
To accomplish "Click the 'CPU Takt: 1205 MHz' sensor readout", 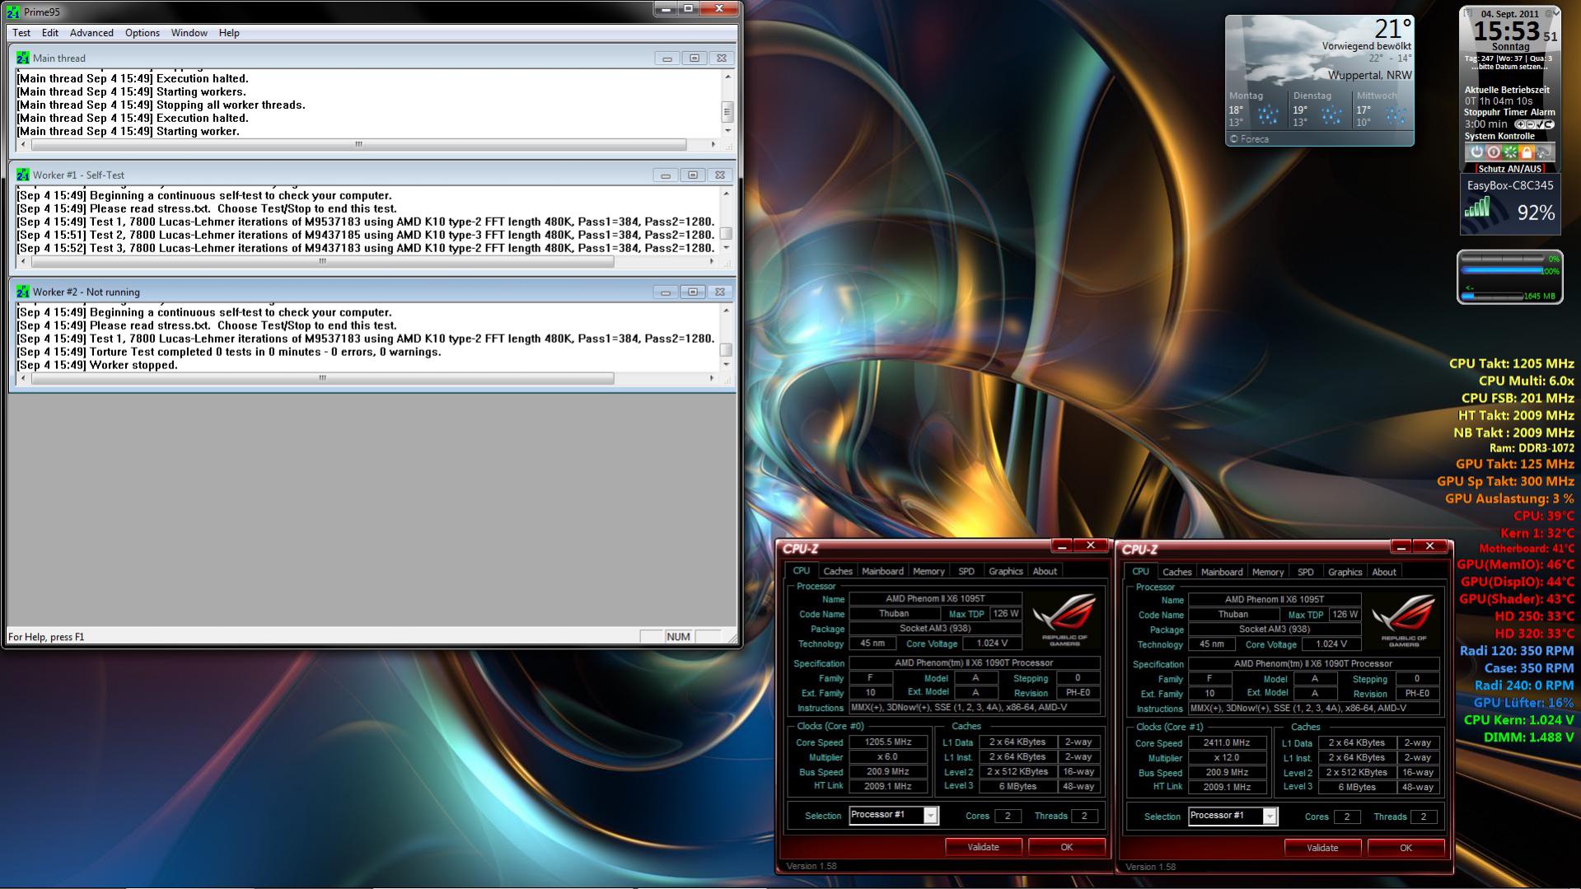I will (1511, 363).
